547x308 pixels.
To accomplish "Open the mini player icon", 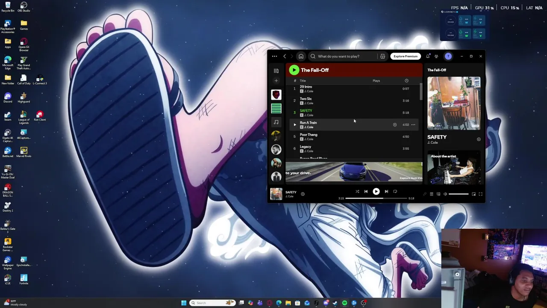I will (x=473, y=194).
